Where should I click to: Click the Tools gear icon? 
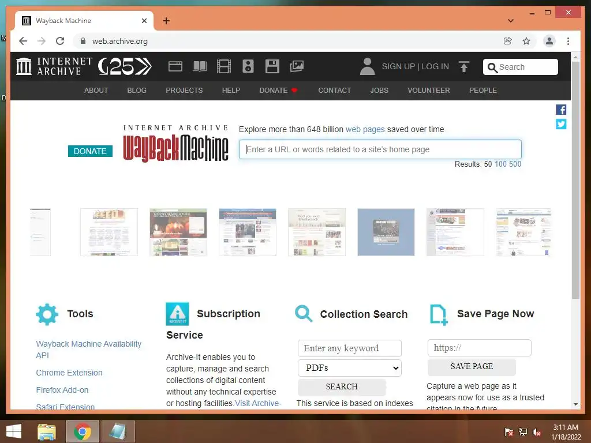point(47,314)
